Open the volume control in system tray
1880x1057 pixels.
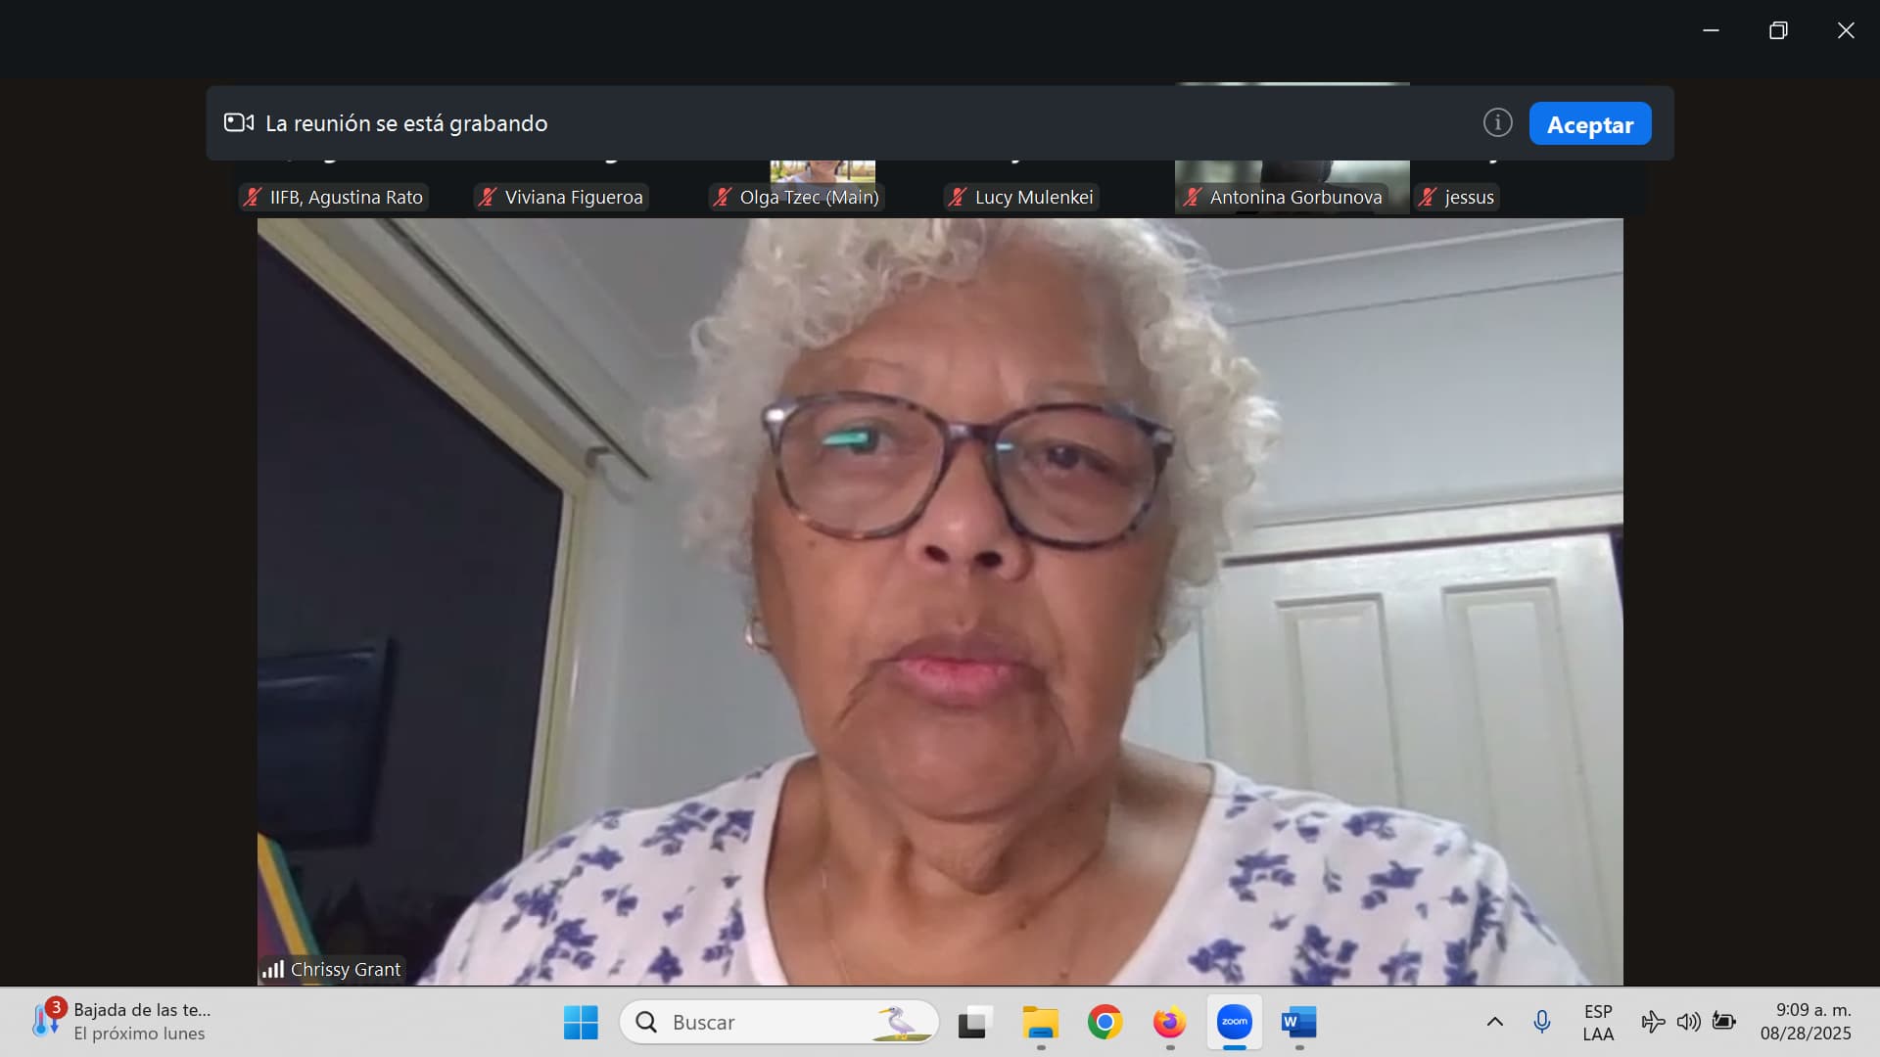(1688, 1022)
